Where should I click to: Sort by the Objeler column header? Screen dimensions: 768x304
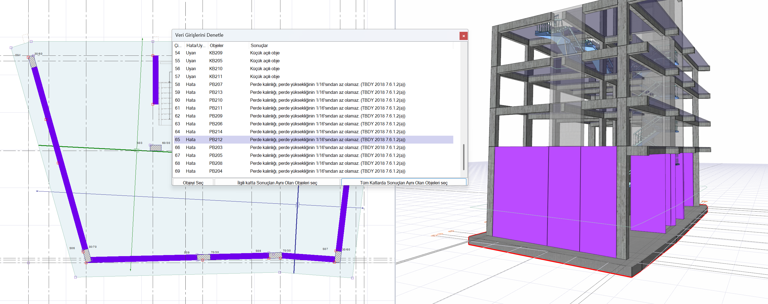point(216,46)
